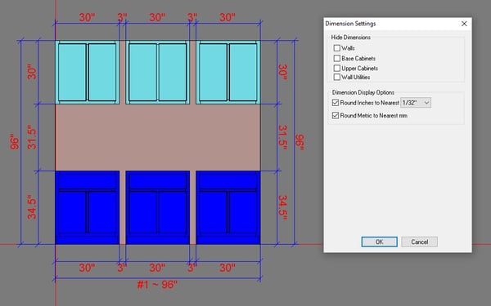Select the right blue base cabinet
Image resolution: width=491 pixels, height=306 pixels.
(x=228, y=207)
